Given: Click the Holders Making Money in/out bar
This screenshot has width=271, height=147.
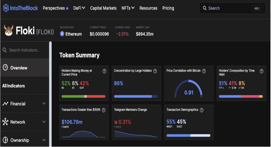Looking at the screenshot, I should click(83, 96).
